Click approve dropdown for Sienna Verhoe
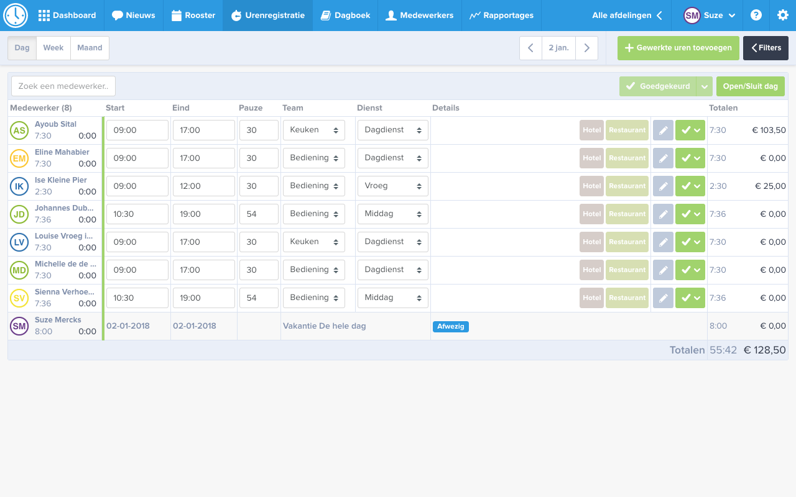796x497 pixels. [690, 298]
